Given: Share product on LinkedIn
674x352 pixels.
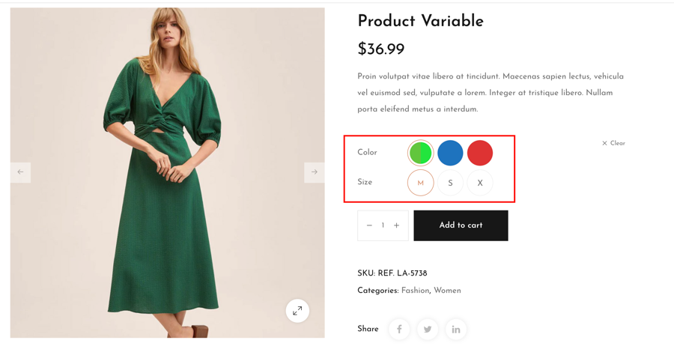Looking at the screenshot, I should [x=455, y=329].
